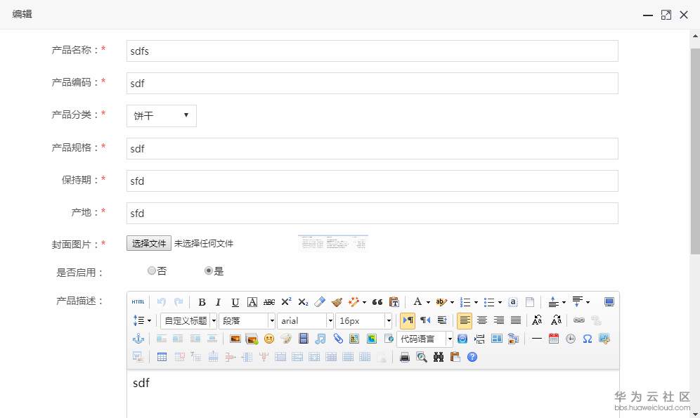Image resolution: width=700 pixels, height=418 pixels.
Task: Insert an attachment with the paperclip icon
Action: [x=338, y=339]
